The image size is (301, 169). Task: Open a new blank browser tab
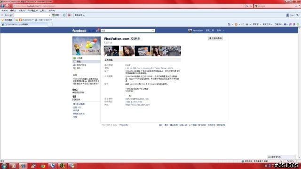pyautogui.click(x=50, y=24)
